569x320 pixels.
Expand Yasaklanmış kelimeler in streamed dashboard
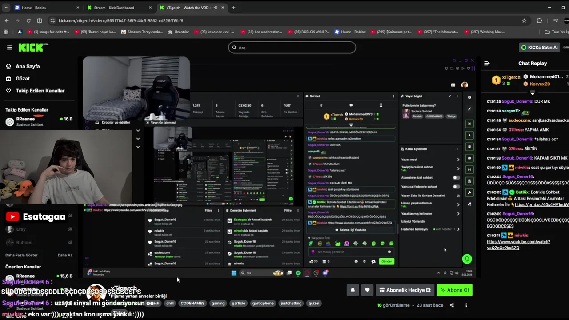click(458, 214)
